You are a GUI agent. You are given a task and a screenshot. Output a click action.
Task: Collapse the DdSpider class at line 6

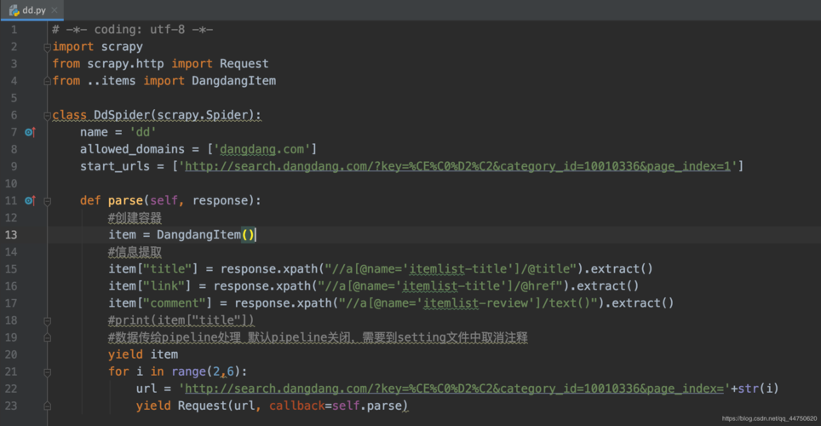[48, 115]
